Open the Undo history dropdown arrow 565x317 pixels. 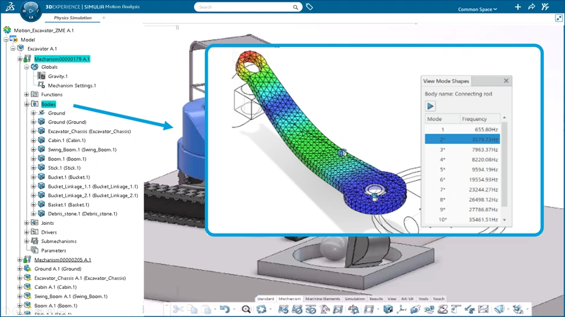(234, 309)
